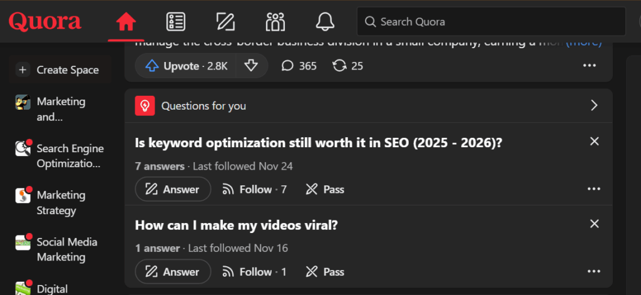Upvote the answer with 2.8K upvotes
Screen dimensions: 641x295
[x=186, y=66]
